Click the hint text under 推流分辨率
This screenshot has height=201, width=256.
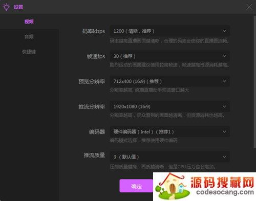tap(167, 116)
